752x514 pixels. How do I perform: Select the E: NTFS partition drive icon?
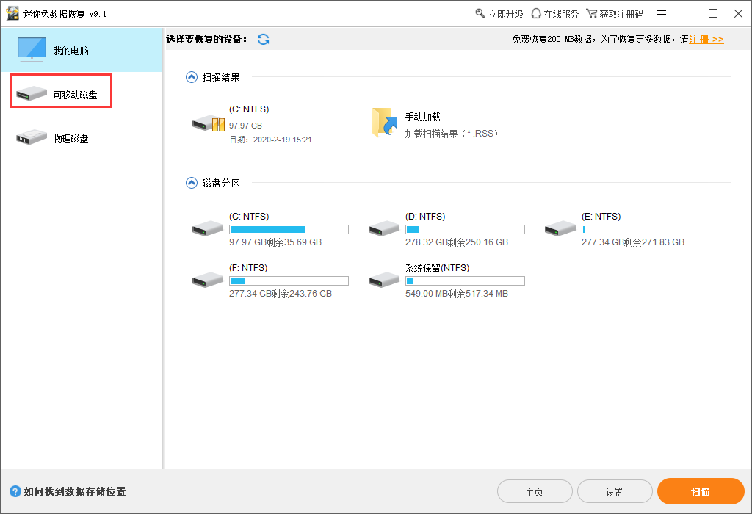(x=560, y=228)
